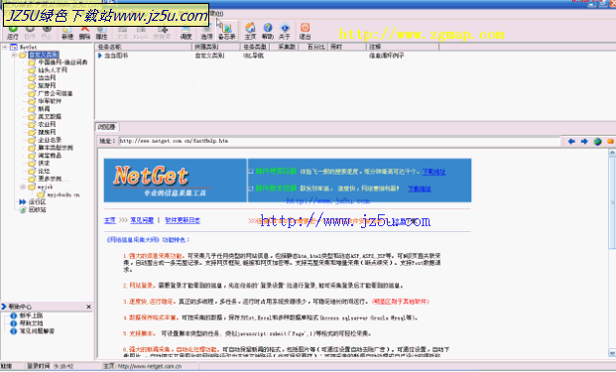Sort by the 所属类别 column header
The image size is (616, 372).
[216, 48]
